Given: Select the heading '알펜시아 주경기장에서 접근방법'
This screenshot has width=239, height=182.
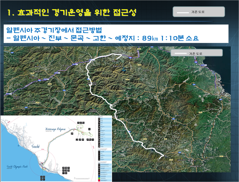Looking at the screenshot, I should click(x=54, y=30).
